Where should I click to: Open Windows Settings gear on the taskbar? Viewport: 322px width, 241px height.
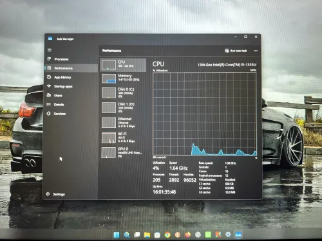coord(228,235)
